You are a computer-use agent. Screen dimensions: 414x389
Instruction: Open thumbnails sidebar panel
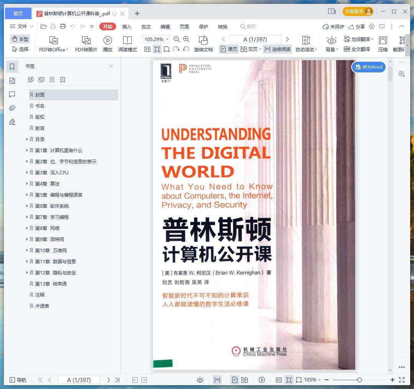pyautogui.click(x=12, y=80)
